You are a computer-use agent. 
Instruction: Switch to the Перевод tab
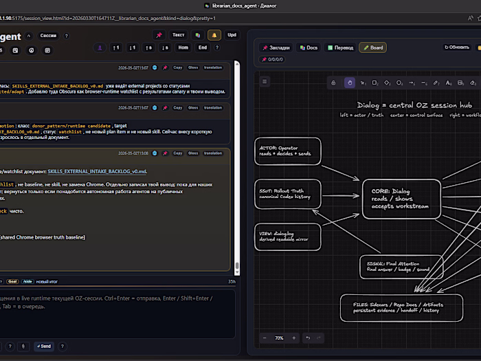(340, 47)
